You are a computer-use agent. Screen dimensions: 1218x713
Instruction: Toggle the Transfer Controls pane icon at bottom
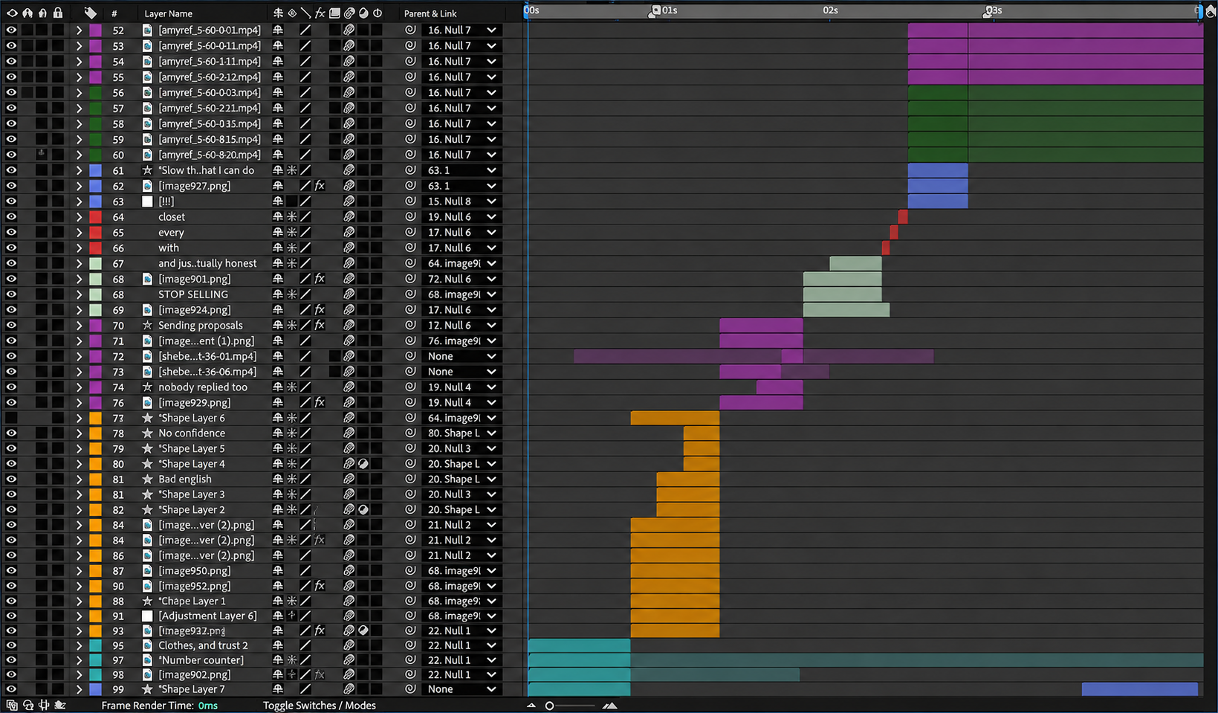click(27, 705)
